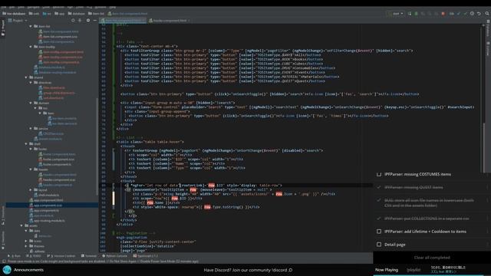This screenshot has height=276, width=491.
Task: Uncheck 'BUG: store all icon file names' task
Action: pos(379,200)
